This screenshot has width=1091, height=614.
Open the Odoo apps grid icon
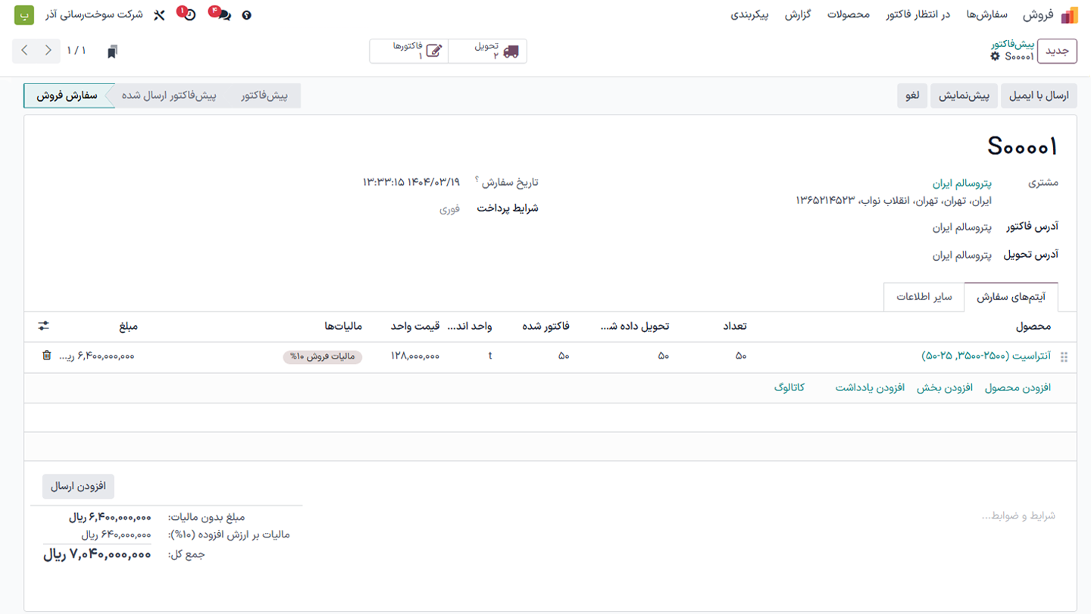(1070, 14)
